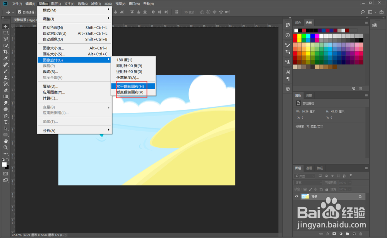Select the Zoom tool in toolbox
387x238 pixels.
click(5, 148)
